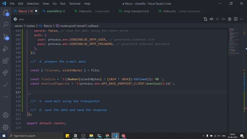Click line number 114 in the gutter
This screenshot has width=247, height=139.
[18, 79]
